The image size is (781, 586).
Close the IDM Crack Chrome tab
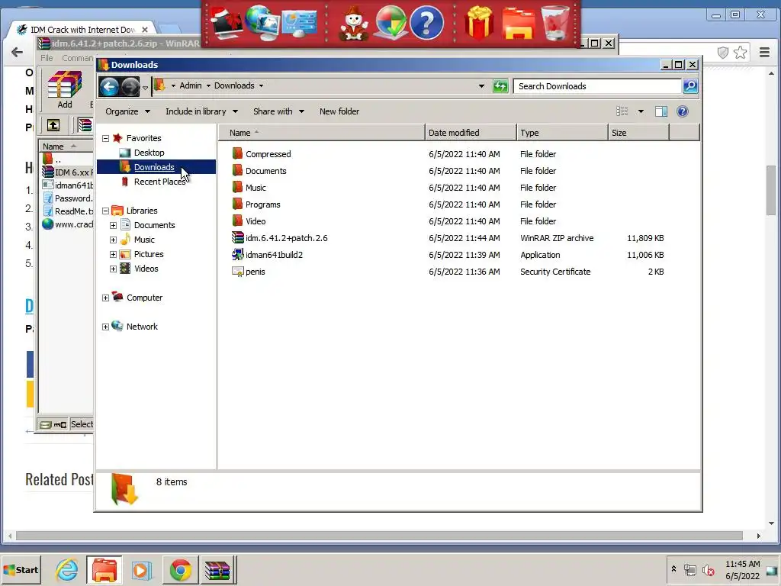coord(145,30)
